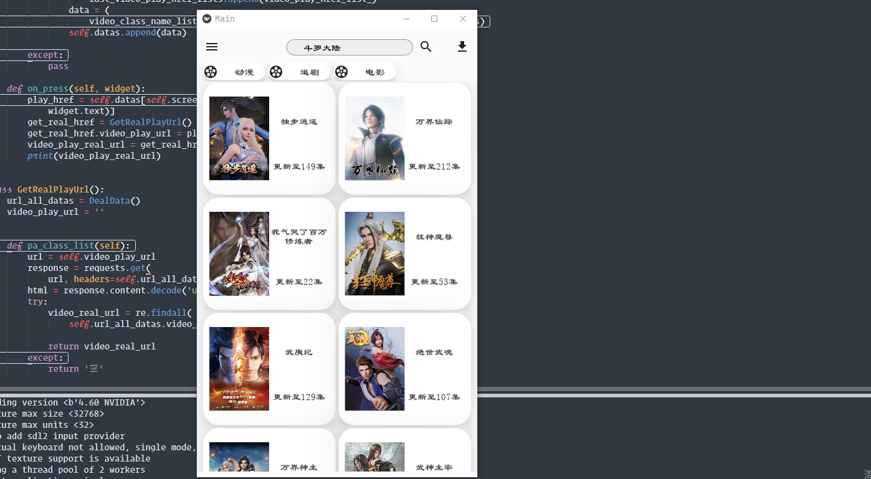
Task: Open the 独步逍遥 poster thumbnail
Action: [239, 138]
